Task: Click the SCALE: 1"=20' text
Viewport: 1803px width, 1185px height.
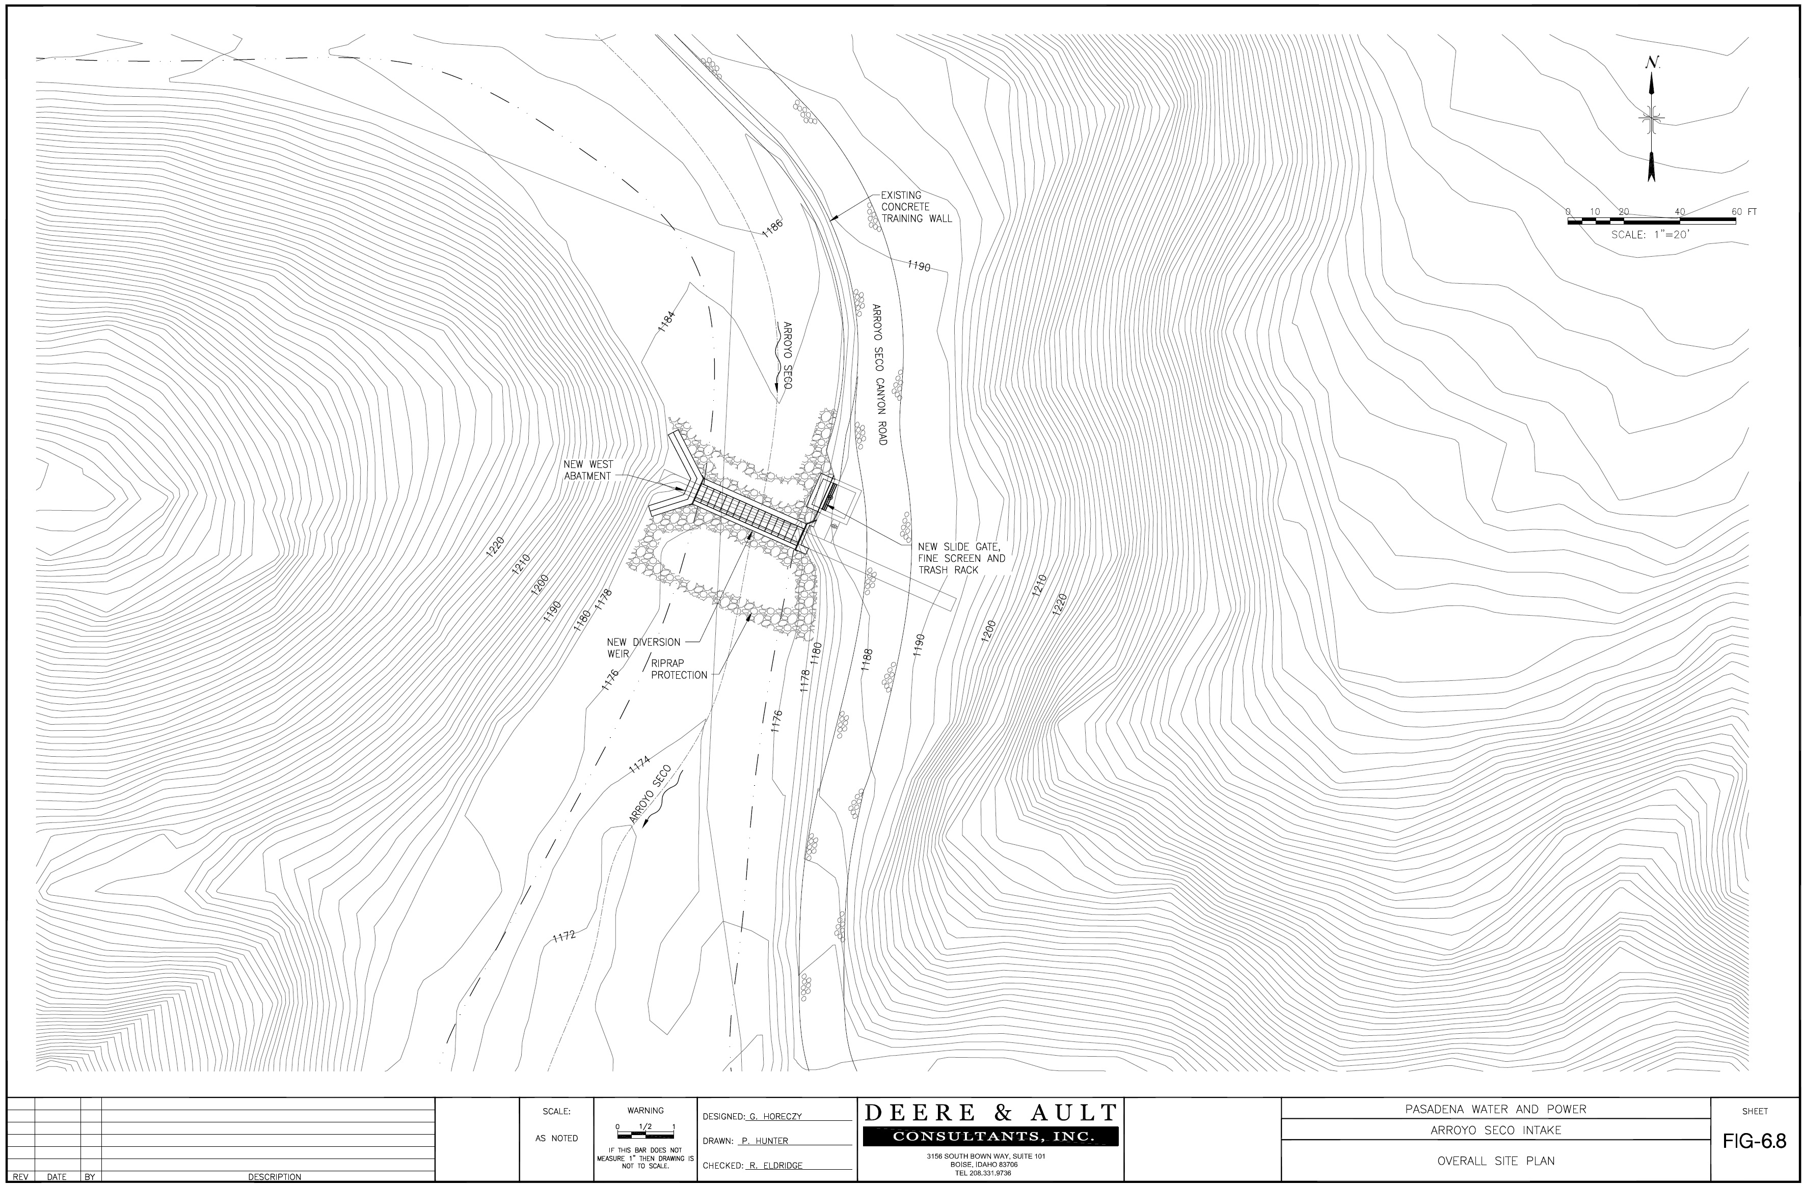Action: click(x=1650, y=235)
